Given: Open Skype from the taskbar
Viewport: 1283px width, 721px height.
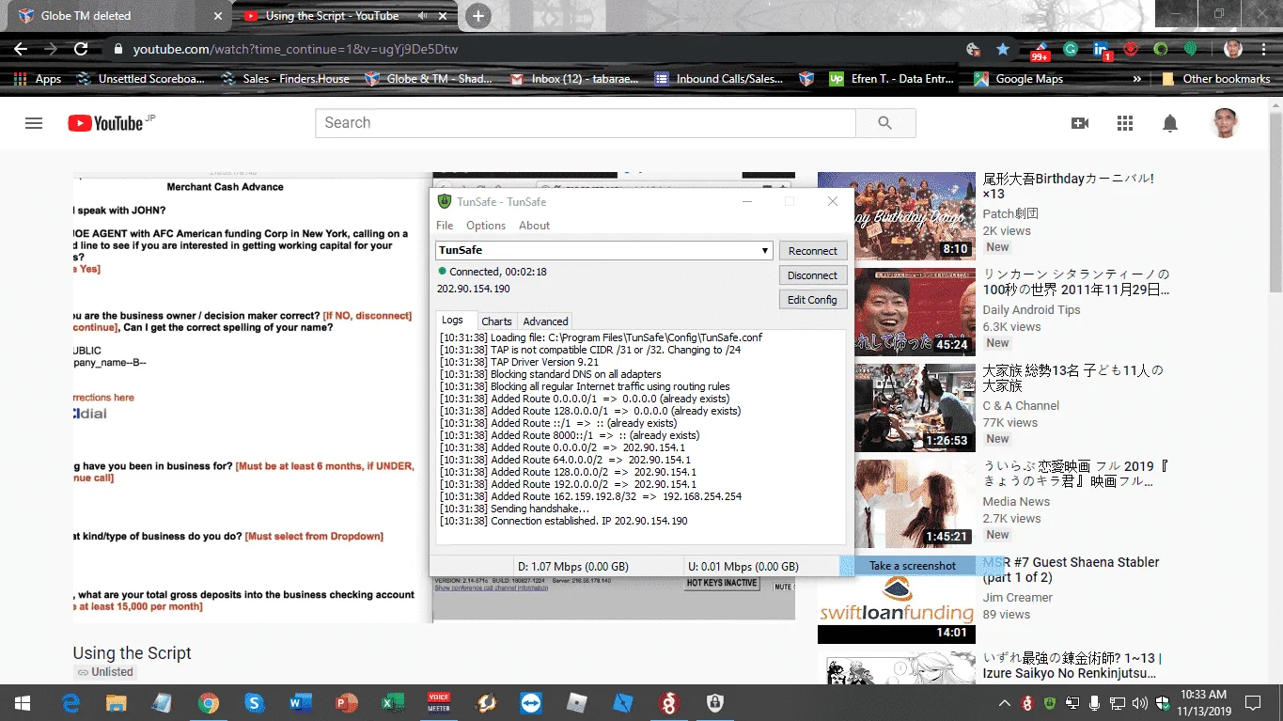Looking at the screenshot, I should [254, 702].
